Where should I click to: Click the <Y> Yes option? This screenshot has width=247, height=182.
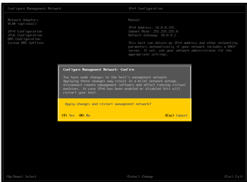[x=68, y=115]
